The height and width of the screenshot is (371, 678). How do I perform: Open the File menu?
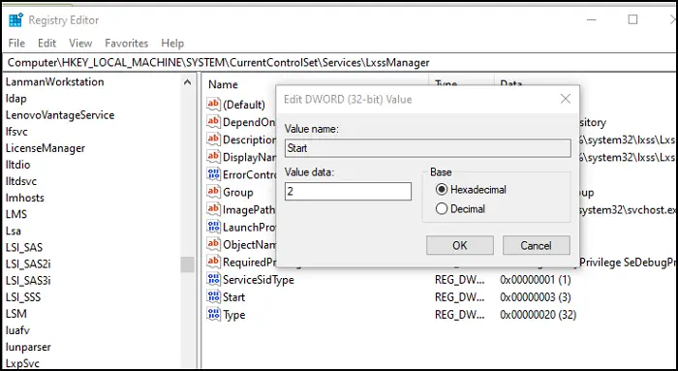(x=16, y=44)
